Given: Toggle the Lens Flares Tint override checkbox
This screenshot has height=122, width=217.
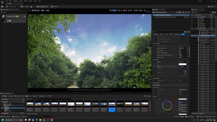Looking at the screenshot, I should click(x=156, y=64).
